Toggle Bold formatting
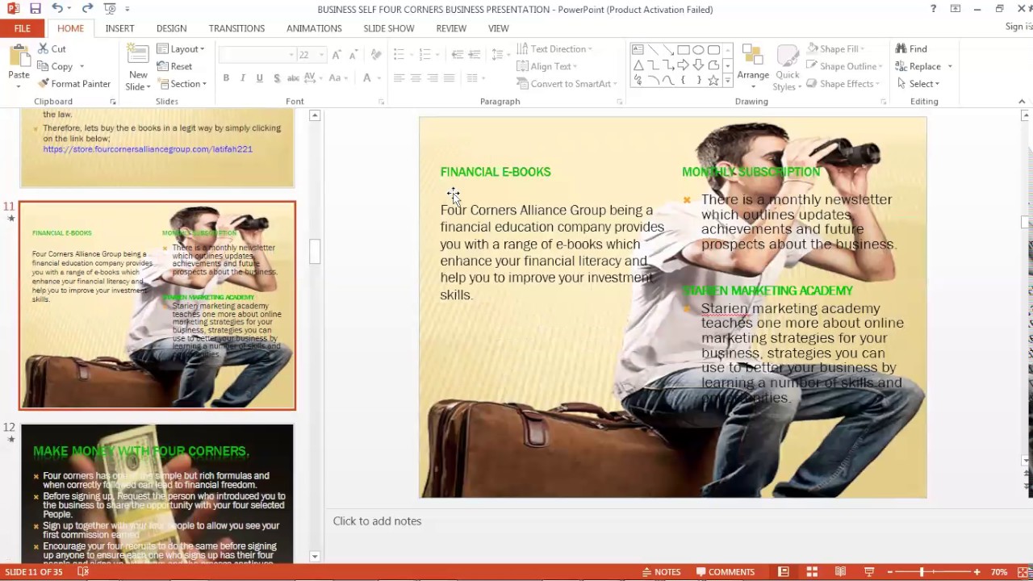1033x581 pixels. pyautogui.click(x=226, y=78)
